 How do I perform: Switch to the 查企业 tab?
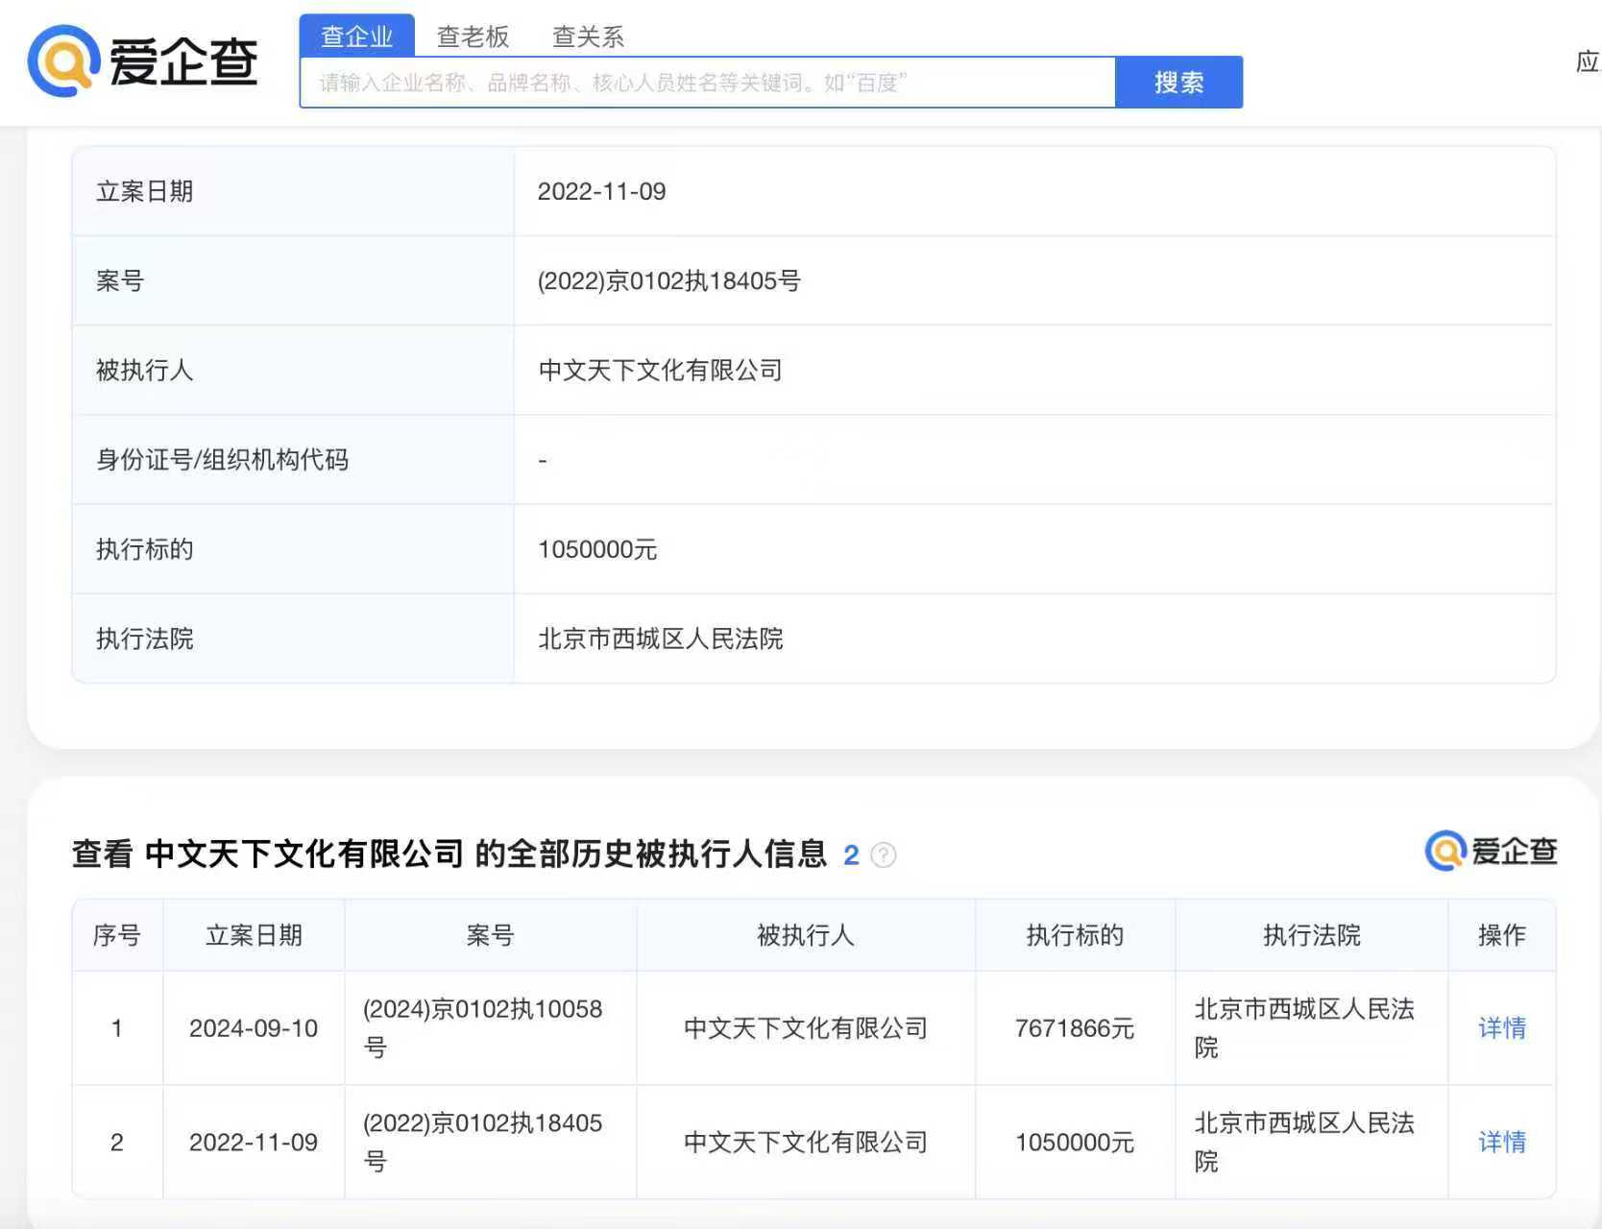click(356, 36)
